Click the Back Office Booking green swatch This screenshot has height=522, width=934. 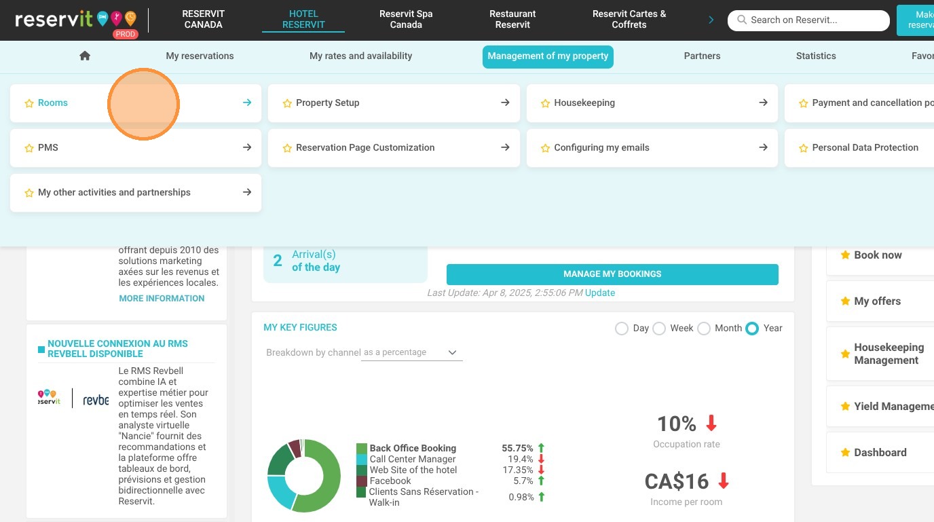pyautogui.click(x=362, y=449)
